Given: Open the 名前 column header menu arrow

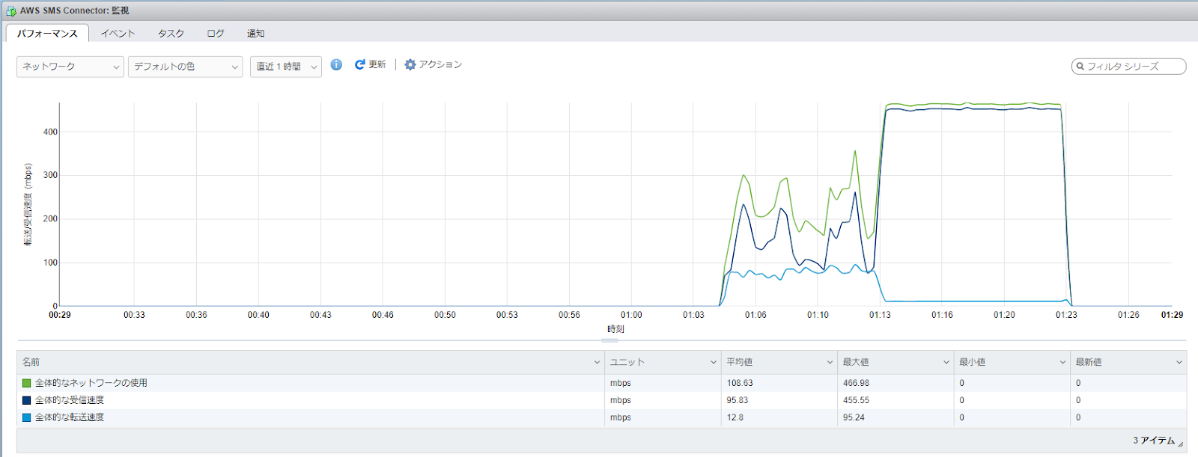Looking at the screenshot, I should [597, 363].
